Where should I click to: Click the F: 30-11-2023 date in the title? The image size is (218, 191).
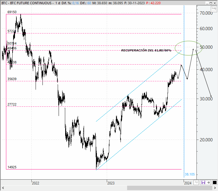tap(135, 3)
